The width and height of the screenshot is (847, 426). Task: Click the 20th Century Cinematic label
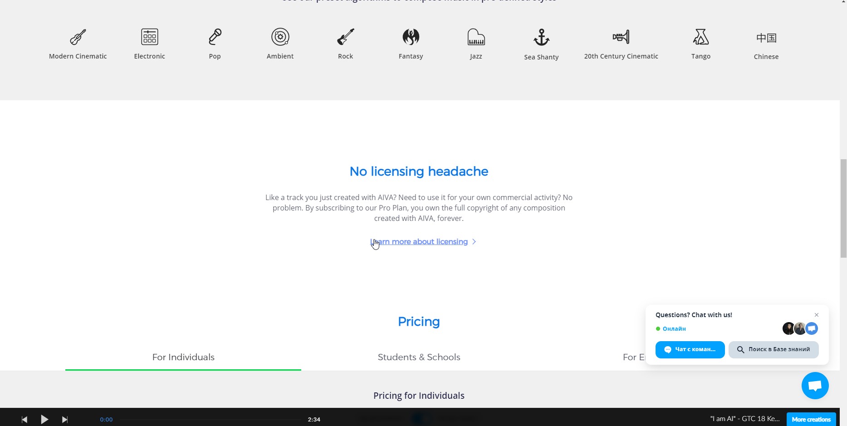621,56
